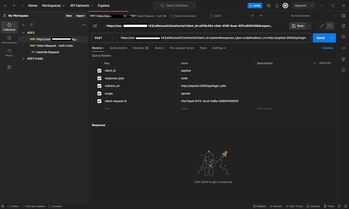Click the New button in workspace header
This screenshot has height=209, width=349.
(x=69, y=16)
